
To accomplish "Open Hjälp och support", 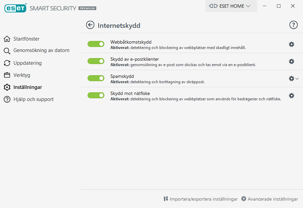I will [x=33, y=99].
